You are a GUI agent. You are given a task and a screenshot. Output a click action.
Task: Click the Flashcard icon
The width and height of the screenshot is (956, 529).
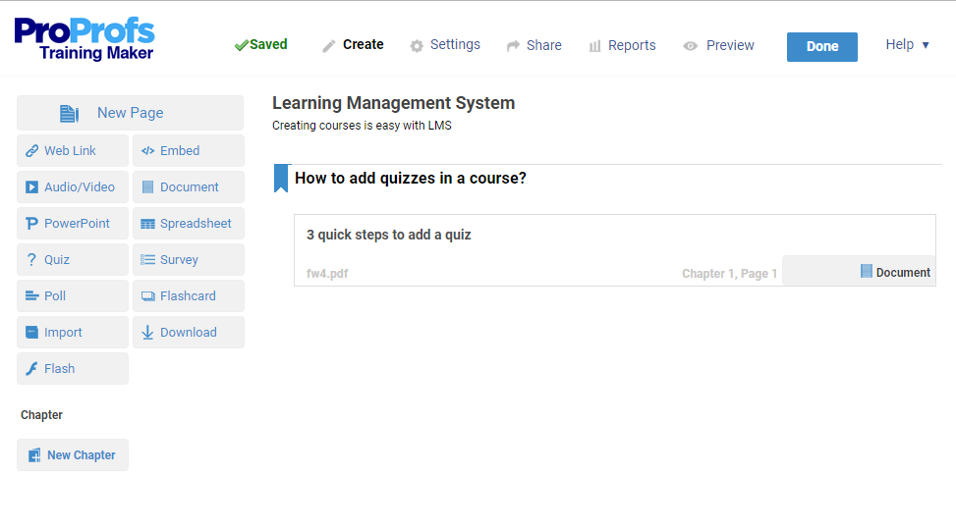(x=148, y=296)
